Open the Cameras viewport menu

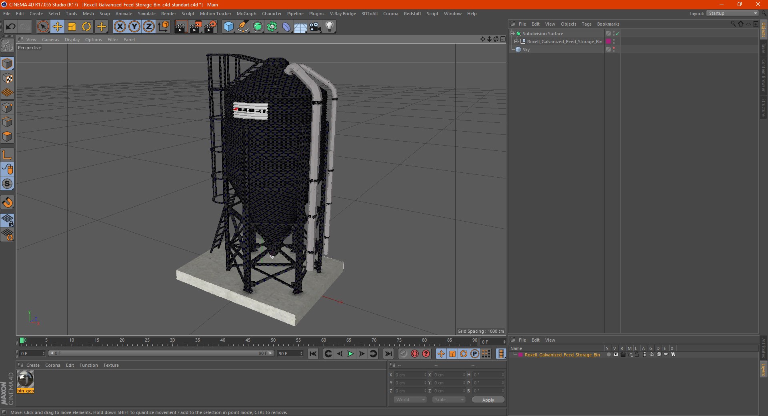[50, 40]
